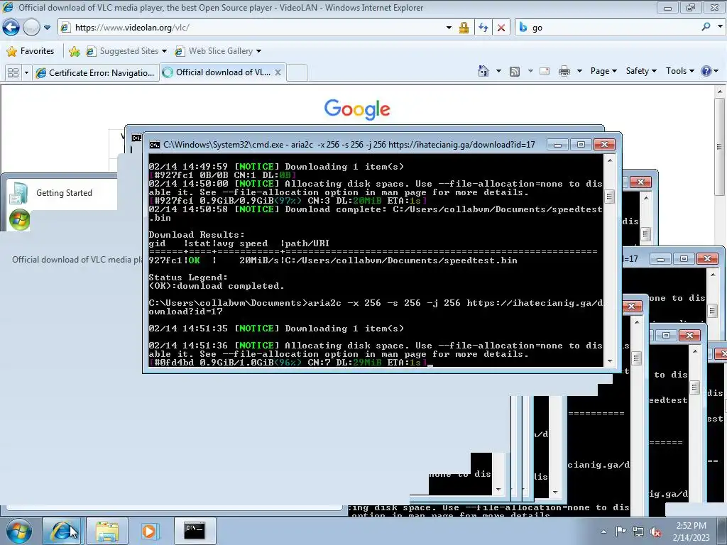
Task: Click 'Download Results:' line in cmd window
Action: pos(197,235)
